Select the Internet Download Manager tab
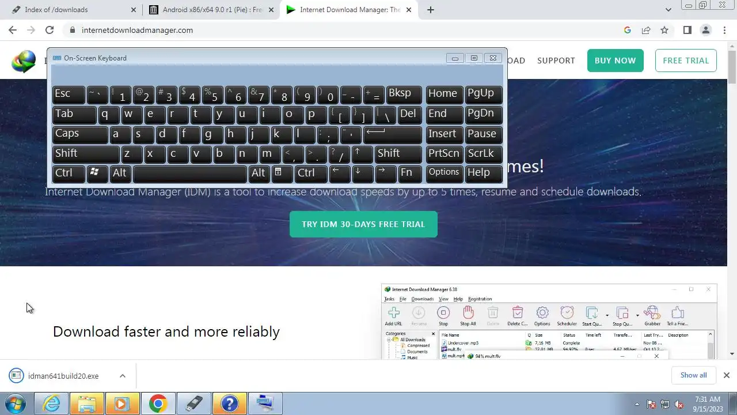Viewport: 737px width, 415px height. click(x=349, y=10)
